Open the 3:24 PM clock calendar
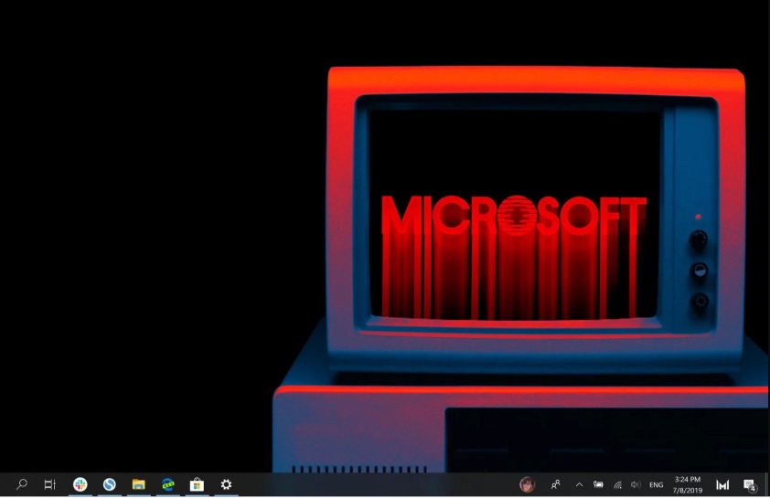 [688, 484]
